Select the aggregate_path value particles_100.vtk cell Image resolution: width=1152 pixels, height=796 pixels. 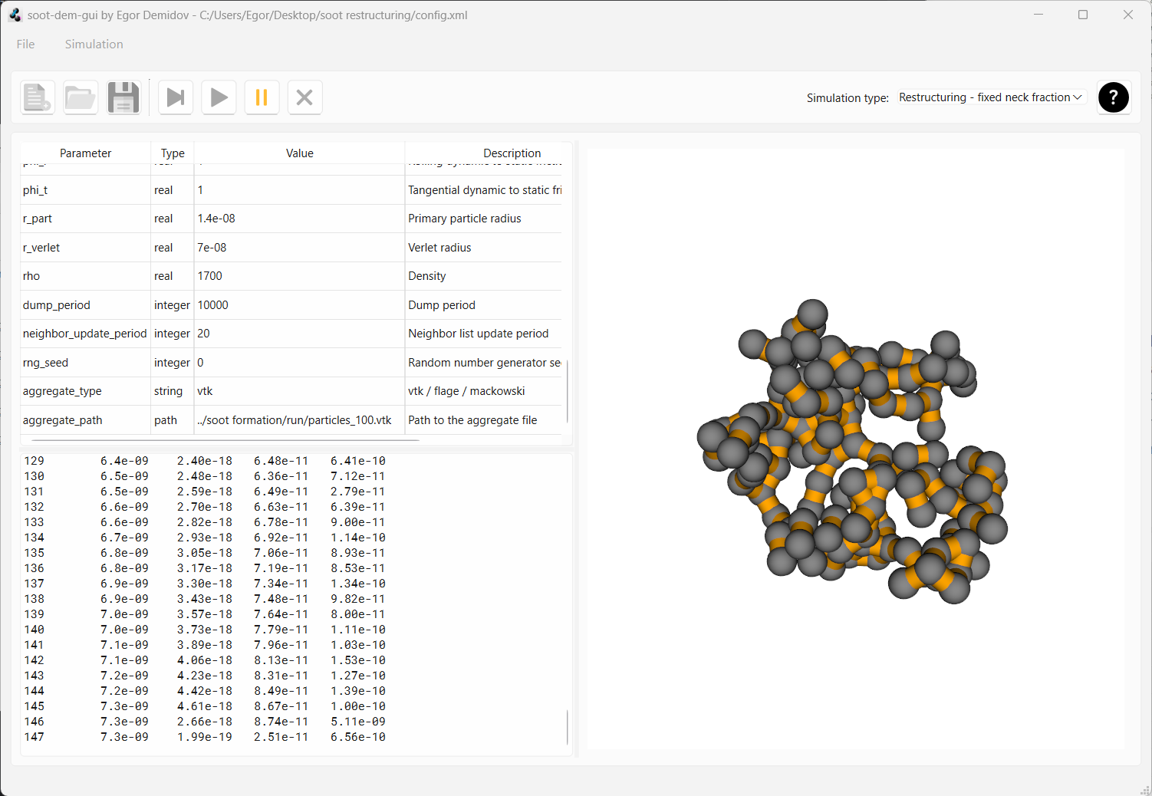point(300,420)
